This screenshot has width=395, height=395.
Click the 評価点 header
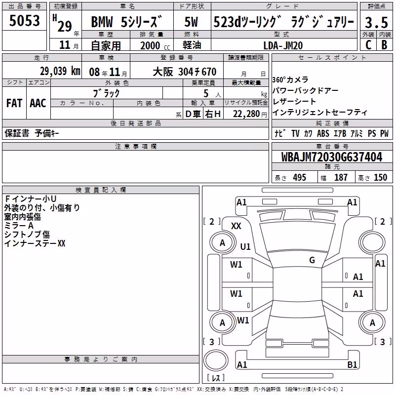click(x=377, y=6)
